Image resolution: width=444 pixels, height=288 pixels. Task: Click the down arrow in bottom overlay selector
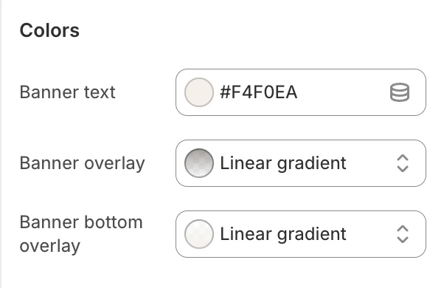[403, 239]
